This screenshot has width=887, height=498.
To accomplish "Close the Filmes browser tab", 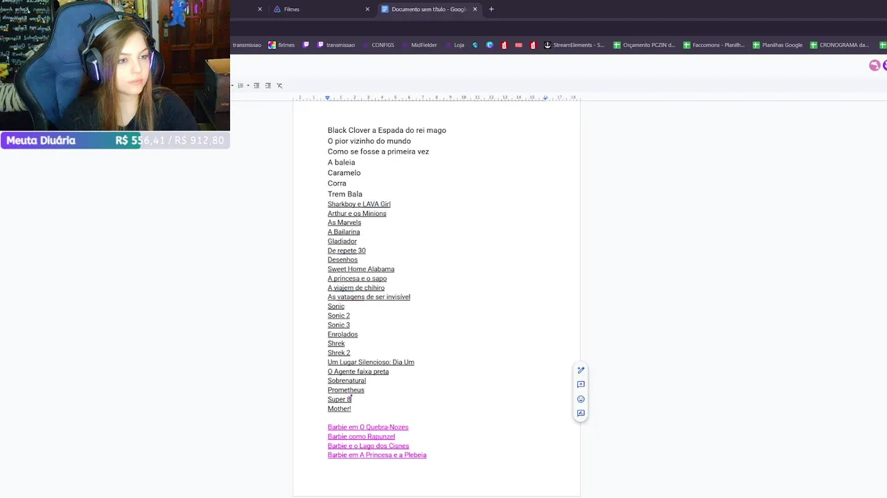I will (x=367, y=9).
